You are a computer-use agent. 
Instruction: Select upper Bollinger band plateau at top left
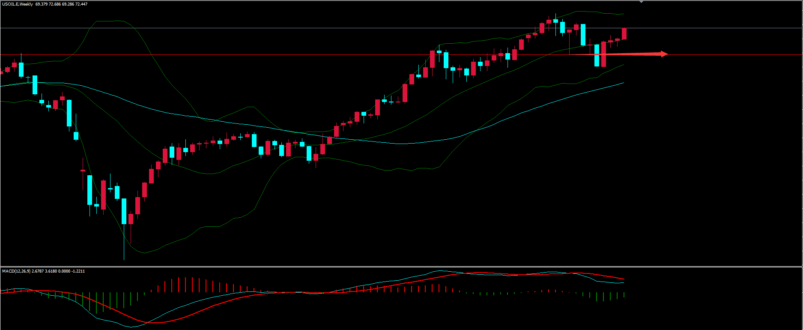(x=109, y=21)
